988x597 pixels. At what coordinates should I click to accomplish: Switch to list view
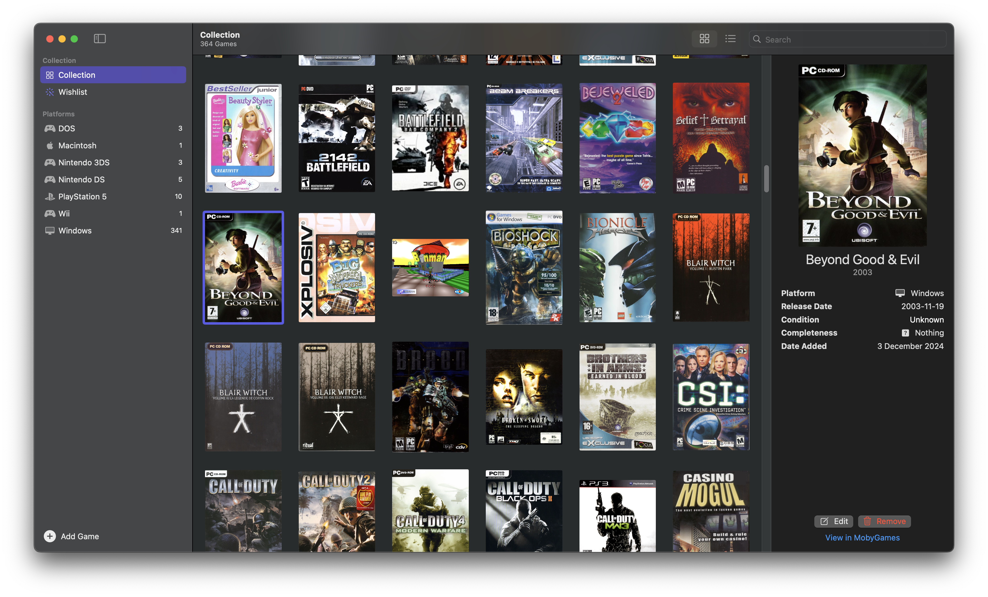point(730,39)
